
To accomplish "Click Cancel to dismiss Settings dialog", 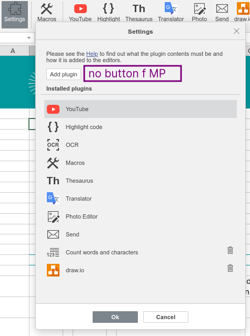I will 166,317.
